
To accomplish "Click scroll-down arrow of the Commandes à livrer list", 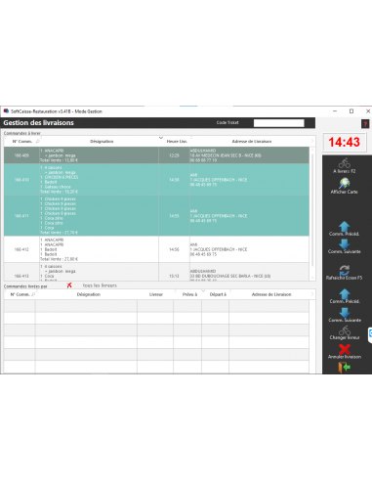I will [x=312, y=278].
